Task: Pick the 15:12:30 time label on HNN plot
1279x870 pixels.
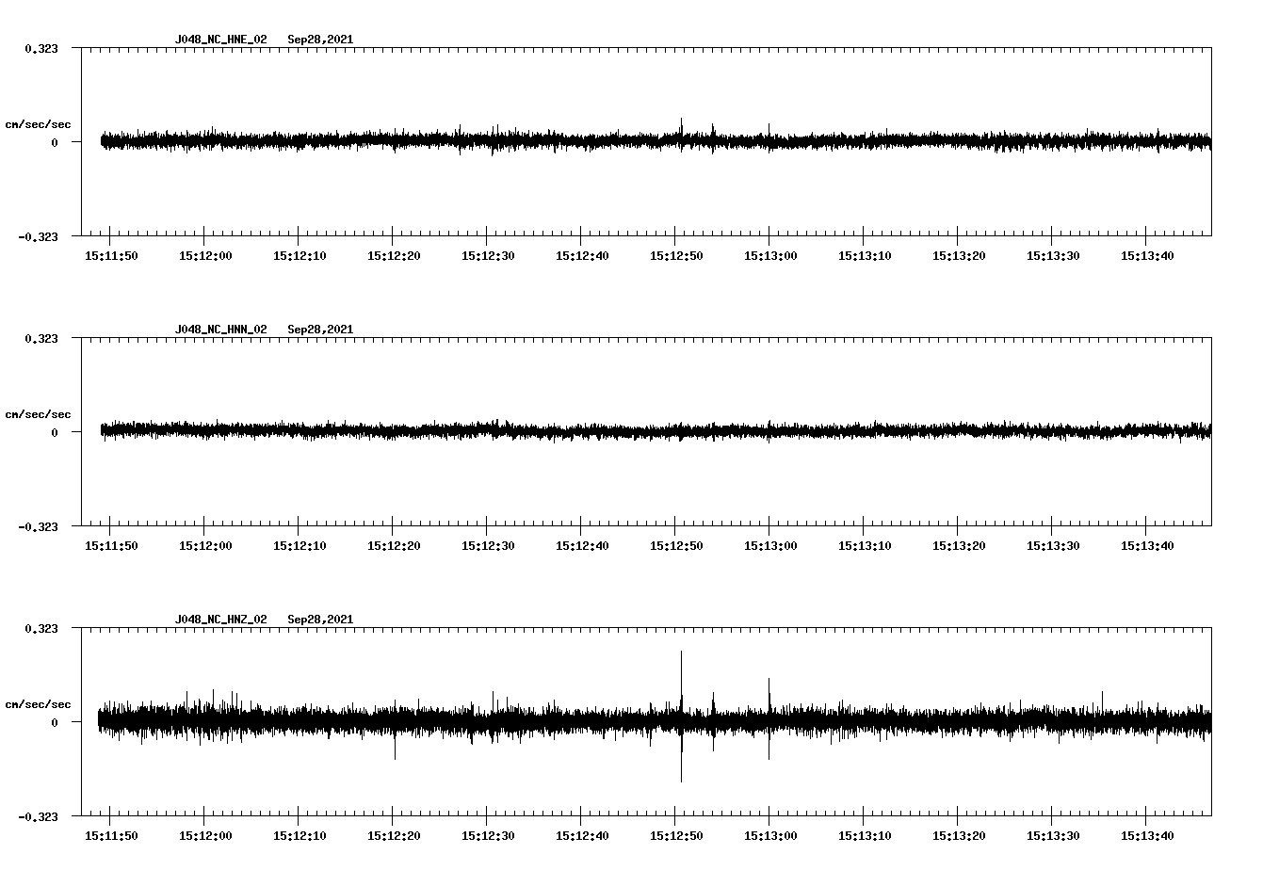Action: tap(488, 546)
